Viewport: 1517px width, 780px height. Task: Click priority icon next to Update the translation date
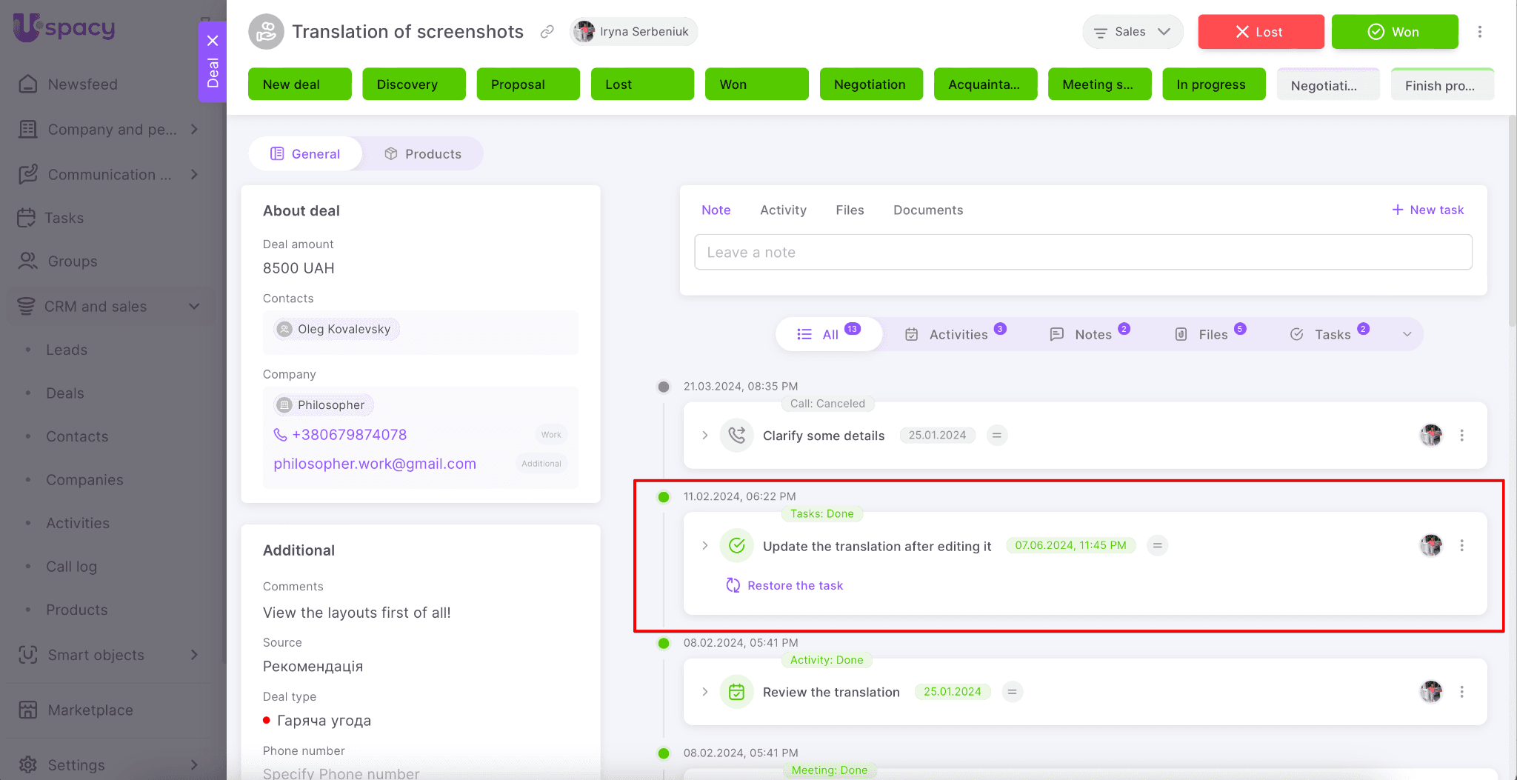[1157, 546]
